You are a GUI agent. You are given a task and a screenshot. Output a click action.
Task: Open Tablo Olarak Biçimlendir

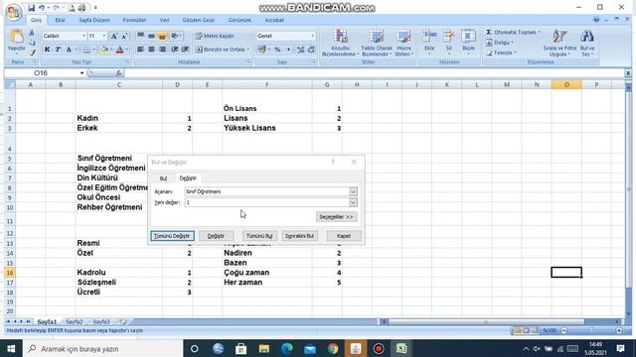pos(377,43)
